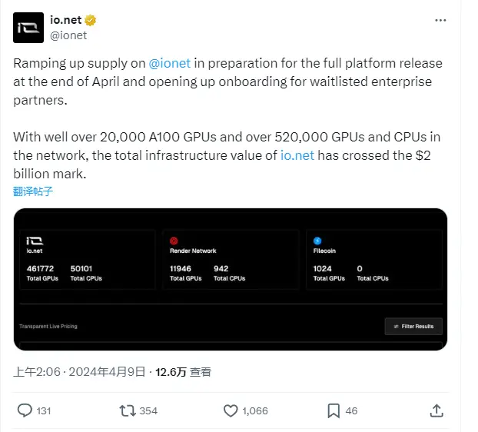Click the 12.6万 查看 view count

[183, 372]
